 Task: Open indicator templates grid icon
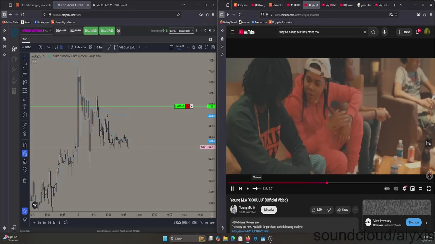[91, 47]
